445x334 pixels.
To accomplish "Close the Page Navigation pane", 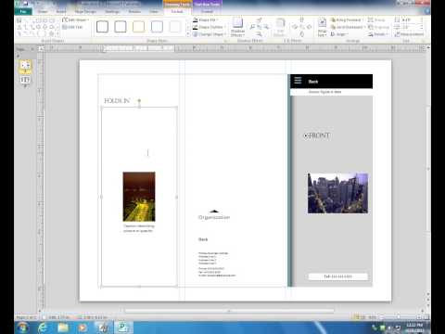I will click(x=32, y=49).
